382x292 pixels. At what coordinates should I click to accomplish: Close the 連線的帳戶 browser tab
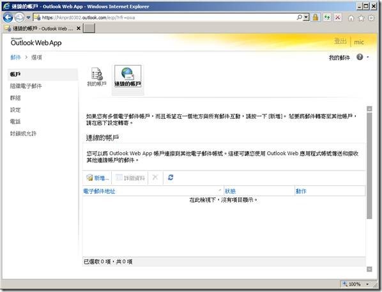(79, 28)
